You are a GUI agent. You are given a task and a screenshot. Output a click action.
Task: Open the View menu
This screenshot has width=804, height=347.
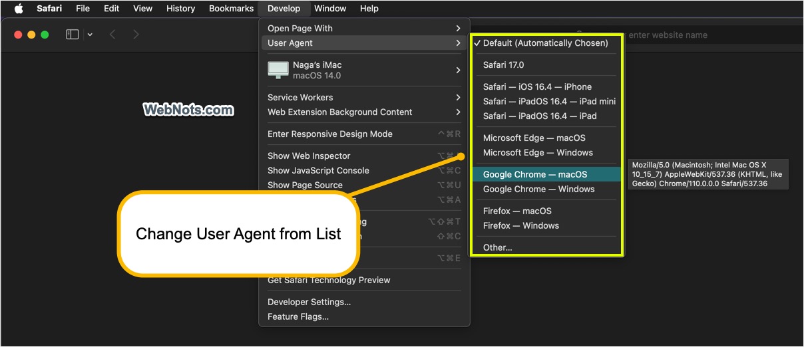(143, 9)
